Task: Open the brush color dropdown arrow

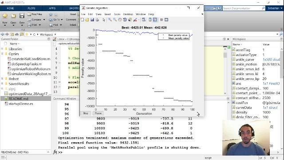Action: [x=139, y=20]
